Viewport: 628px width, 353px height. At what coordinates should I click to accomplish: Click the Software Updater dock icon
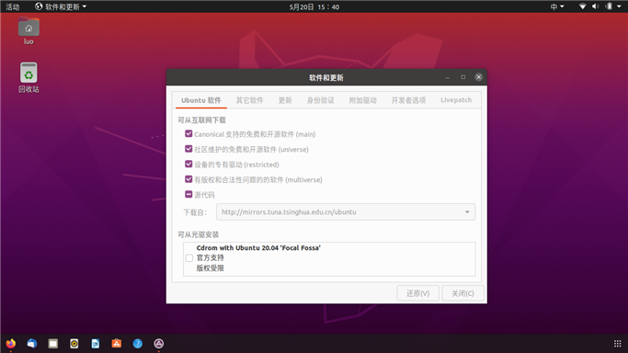[158, 344]
